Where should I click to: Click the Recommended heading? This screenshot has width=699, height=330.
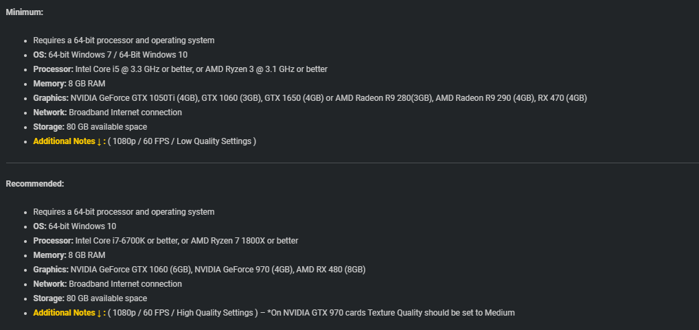(x=35, y=183)
